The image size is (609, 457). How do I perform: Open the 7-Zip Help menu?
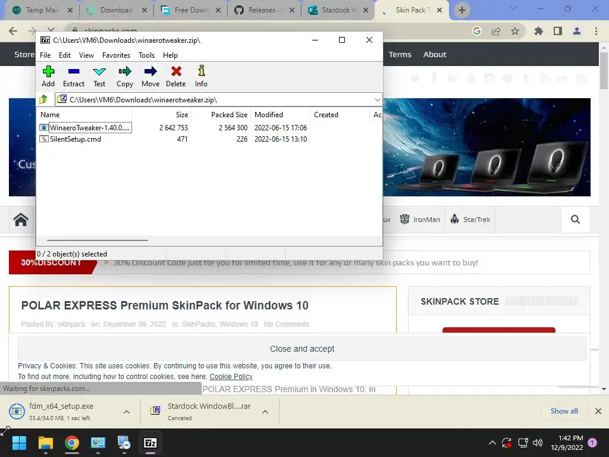(170, 55)
